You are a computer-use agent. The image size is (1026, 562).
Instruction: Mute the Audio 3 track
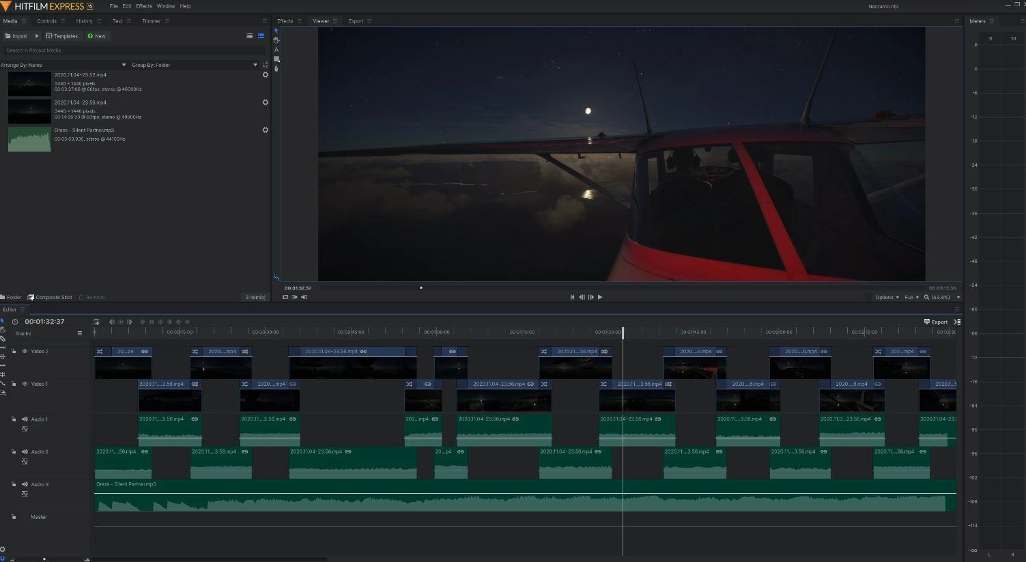pyautogui.click(x=25, y=484)
